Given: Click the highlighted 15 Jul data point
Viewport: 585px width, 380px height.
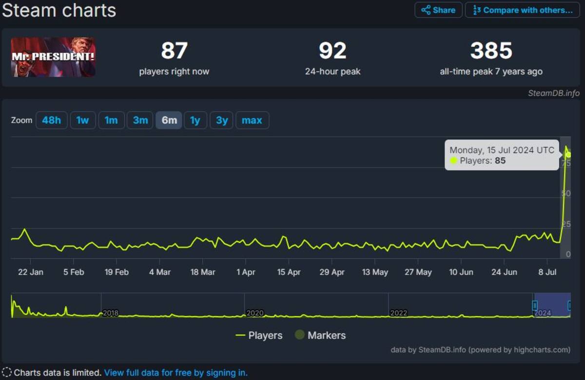Looking at the screenshot, I should click(x=568, y=155).
